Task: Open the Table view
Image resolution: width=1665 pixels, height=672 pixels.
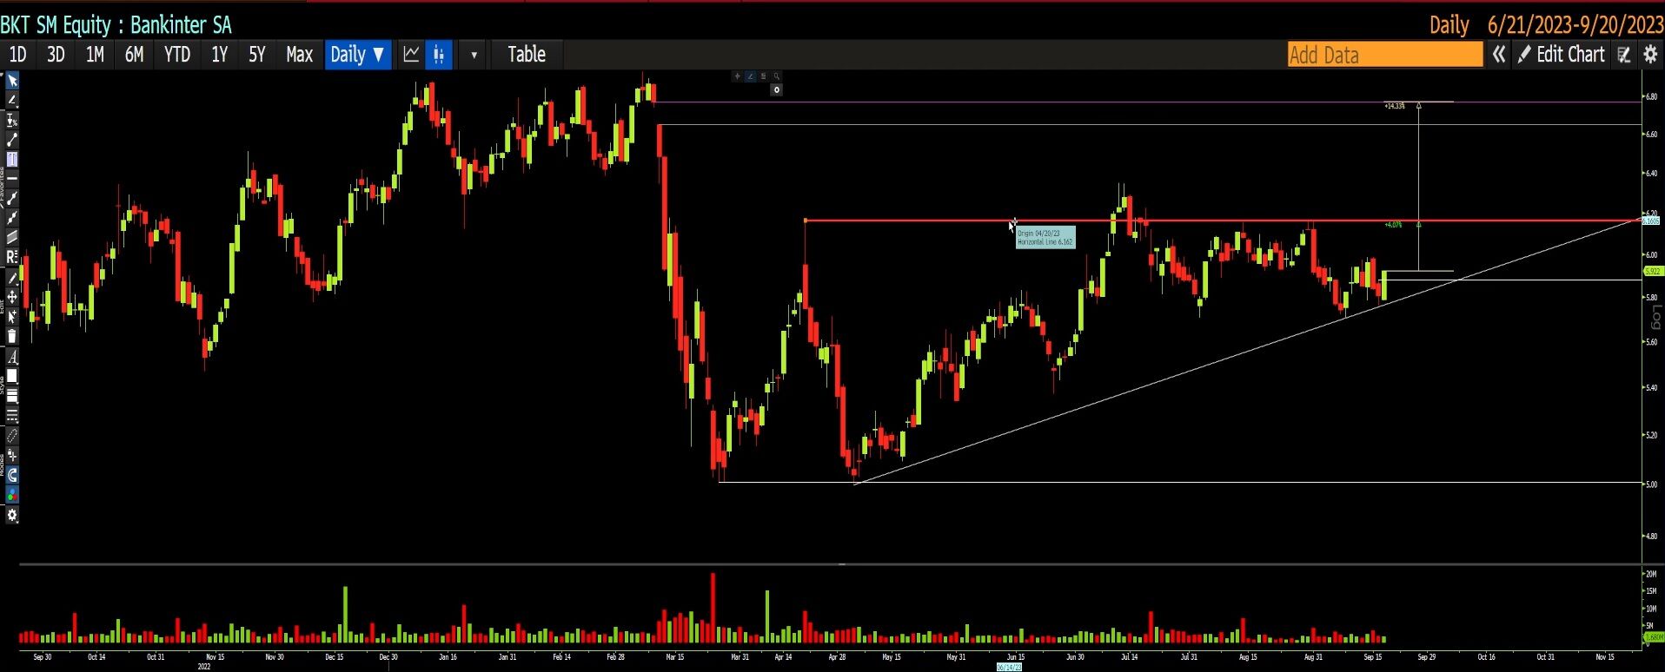Action: (x=527, y=55)
